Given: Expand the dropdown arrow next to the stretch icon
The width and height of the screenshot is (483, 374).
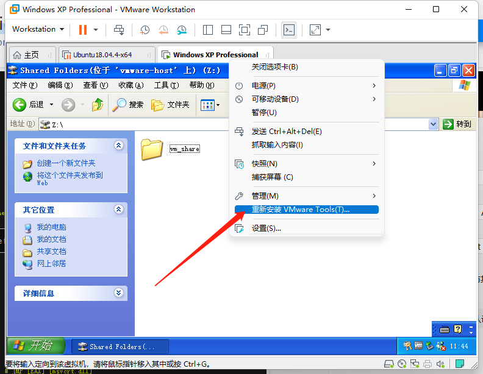Looking at the screenshot, I should tap(328, 30).
